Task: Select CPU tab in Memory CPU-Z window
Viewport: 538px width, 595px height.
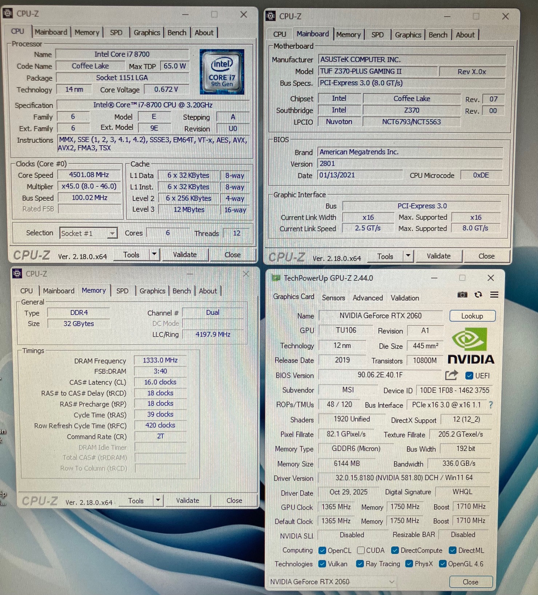Action: pos(26,291)
